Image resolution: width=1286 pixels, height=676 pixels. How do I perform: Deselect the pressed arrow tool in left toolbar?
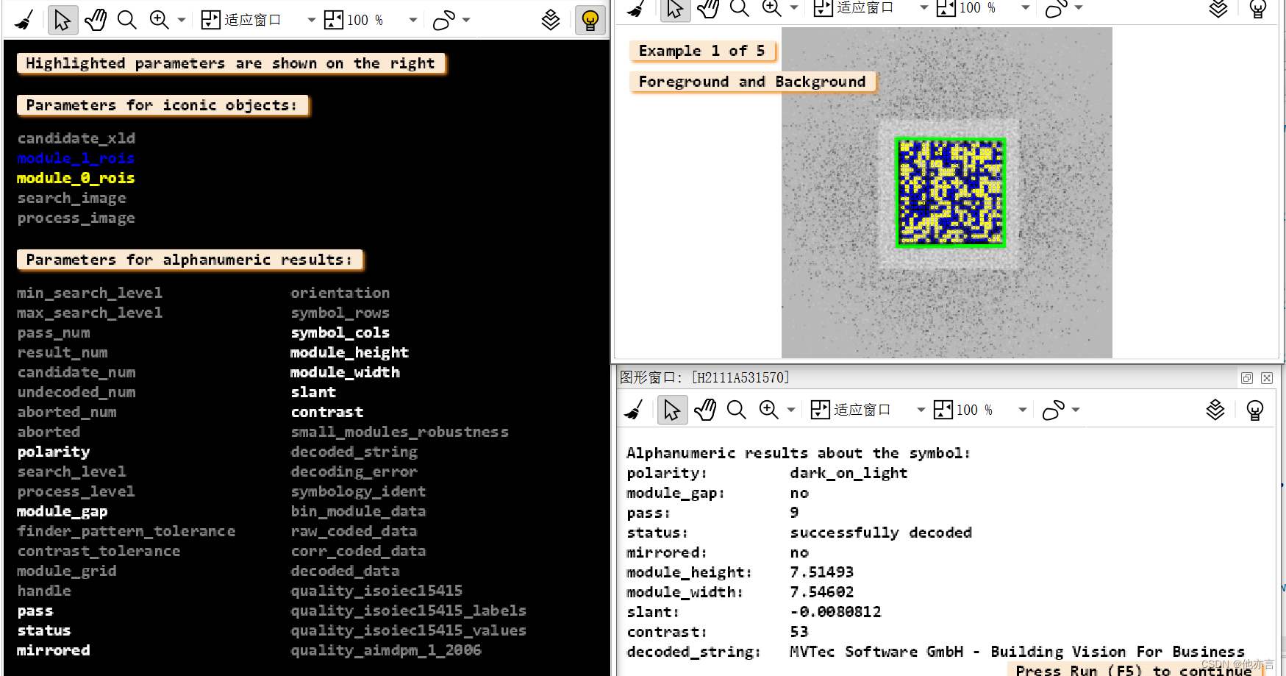coord(63,20)
